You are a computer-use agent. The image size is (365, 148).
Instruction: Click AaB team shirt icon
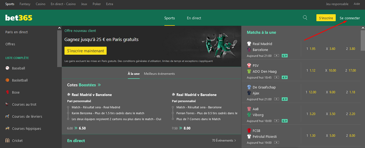coord(249,109)
